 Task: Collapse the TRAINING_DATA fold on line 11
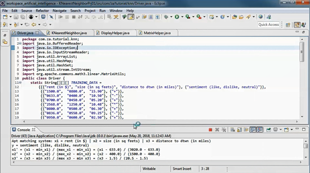point(20,83)
